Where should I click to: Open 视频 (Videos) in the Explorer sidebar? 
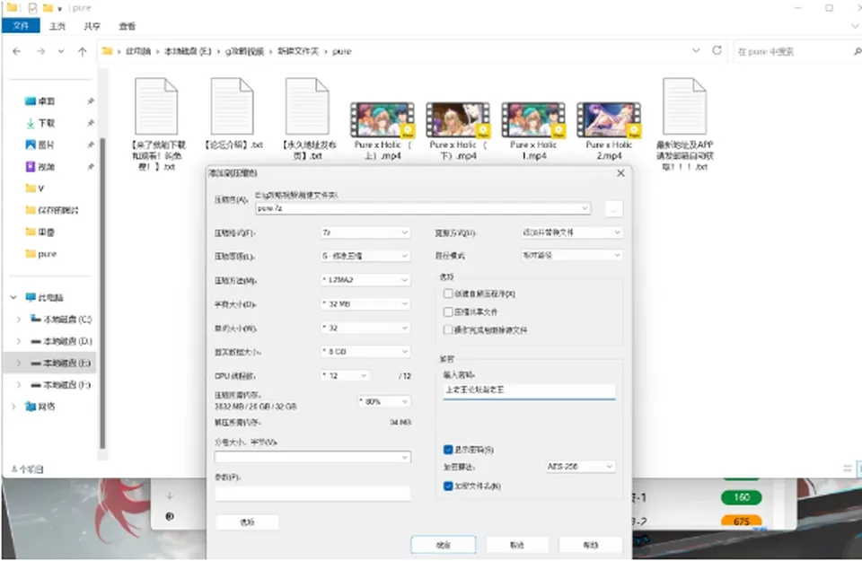[46, 166]
